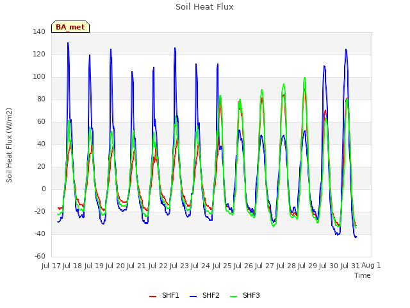
Task: Click the -40 y-axis tick label
Action: pos(40,234)
